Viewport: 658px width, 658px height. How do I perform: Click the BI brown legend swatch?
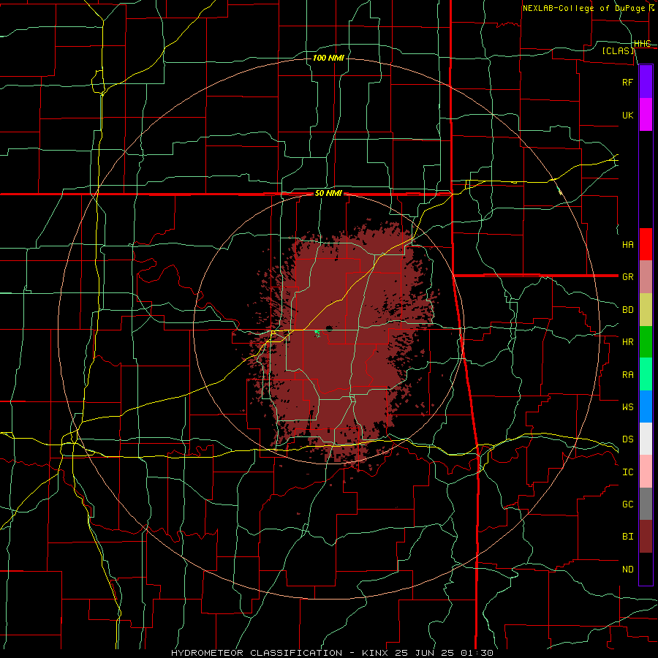pyautogui.click(x=646, y=537)
